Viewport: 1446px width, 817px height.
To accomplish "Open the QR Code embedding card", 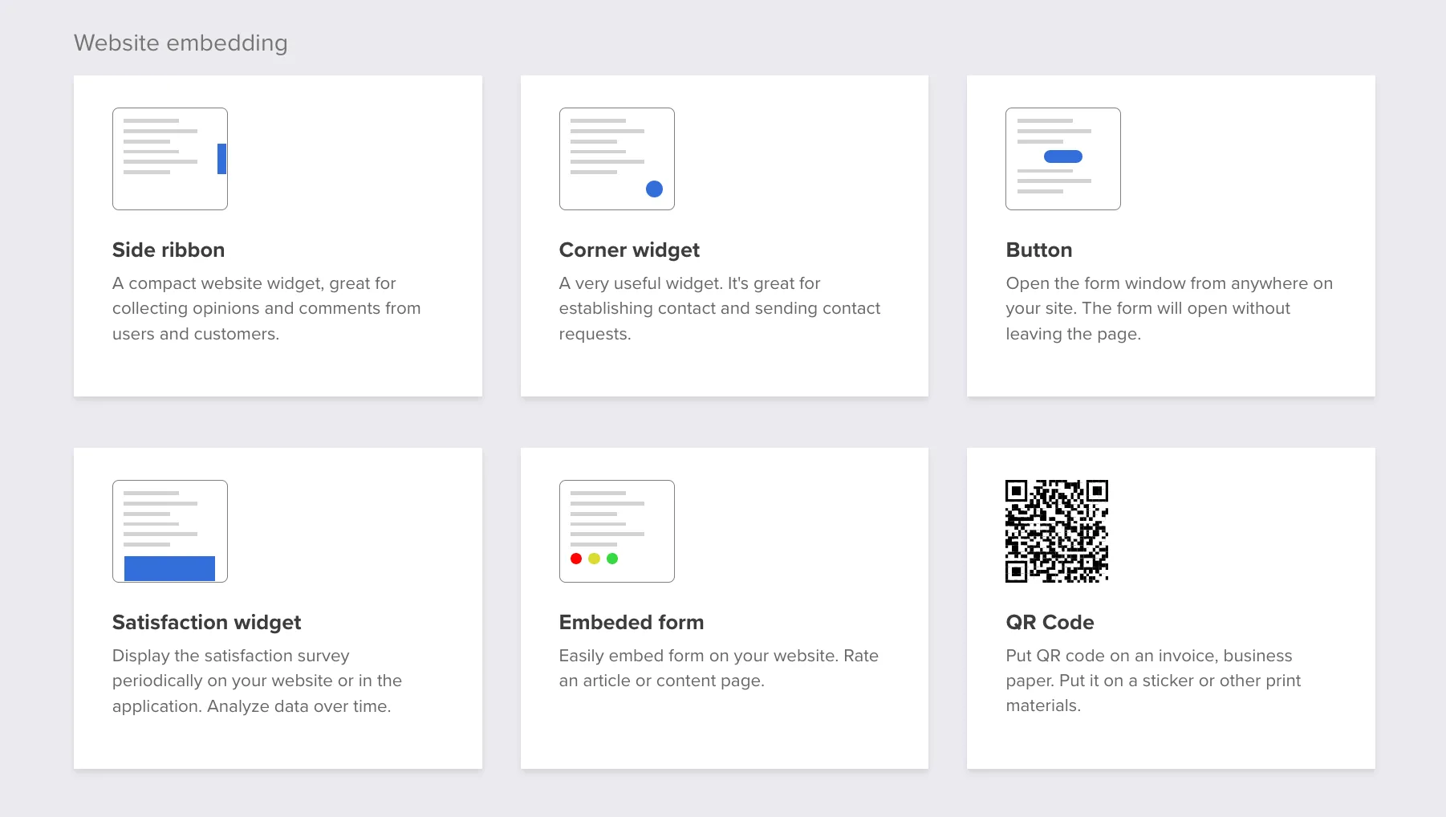I will tap(1171, 608).
